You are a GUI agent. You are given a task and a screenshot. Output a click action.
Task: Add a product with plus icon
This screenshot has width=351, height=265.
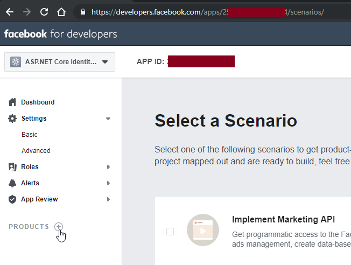coord(59,227)
